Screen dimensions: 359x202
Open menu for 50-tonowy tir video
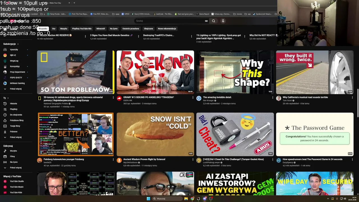pyautogui.click(x=113, y=98)
